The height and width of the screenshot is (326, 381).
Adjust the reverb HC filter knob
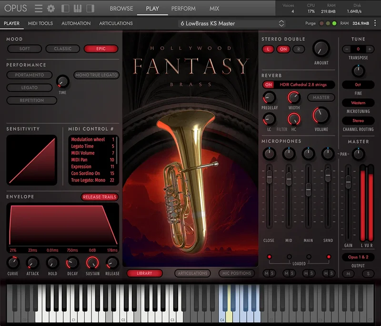(x=294, y=119)
